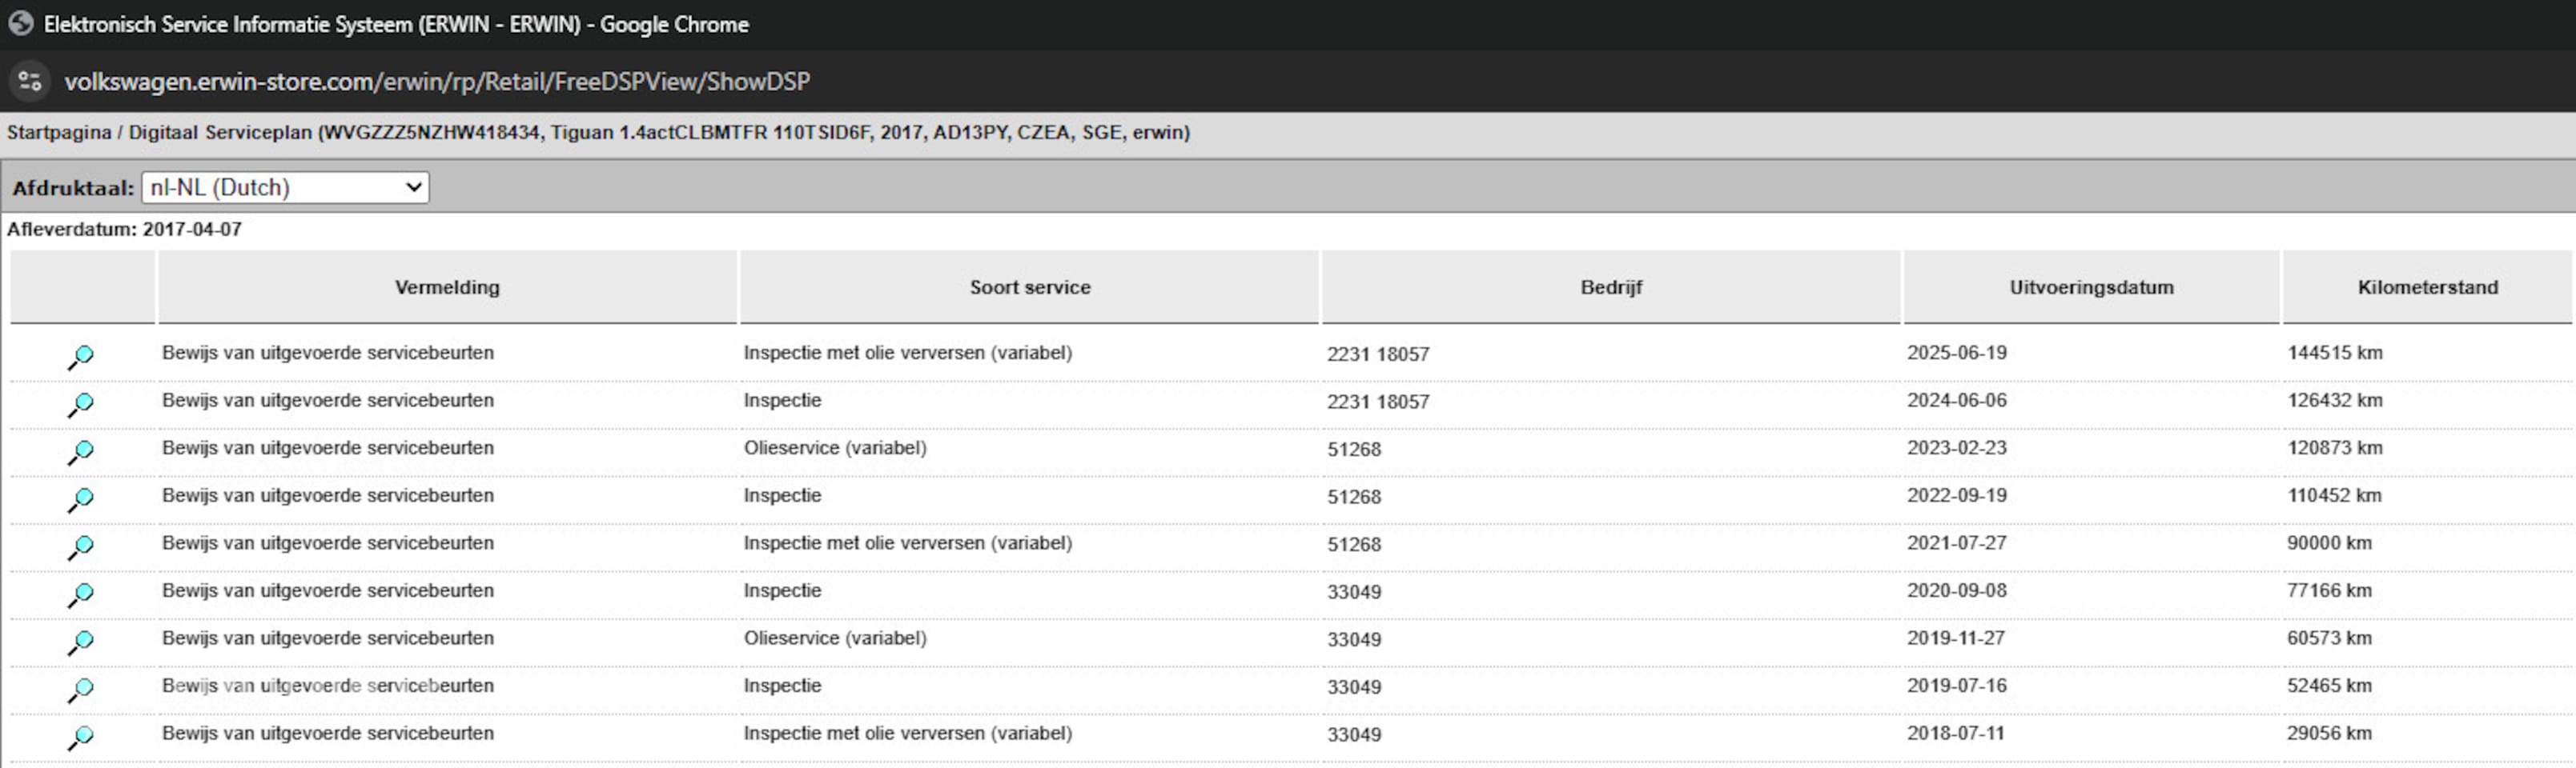Open the site information icon in address bar
The image size is (2576, 768).
coord(30,81)
